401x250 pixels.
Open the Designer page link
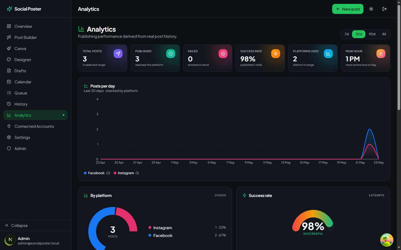(x=35, y=59)
